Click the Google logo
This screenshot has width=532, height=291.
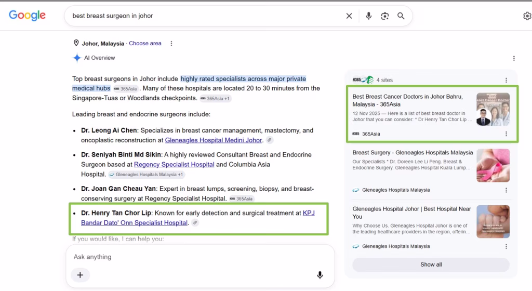(27, 16)
